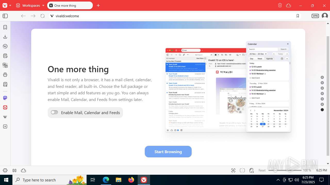Select the 'One more thing' tab

[x=70, y=5]
